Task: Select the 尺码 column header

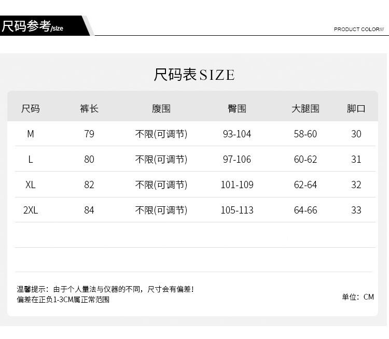Action: coord(31,109)
